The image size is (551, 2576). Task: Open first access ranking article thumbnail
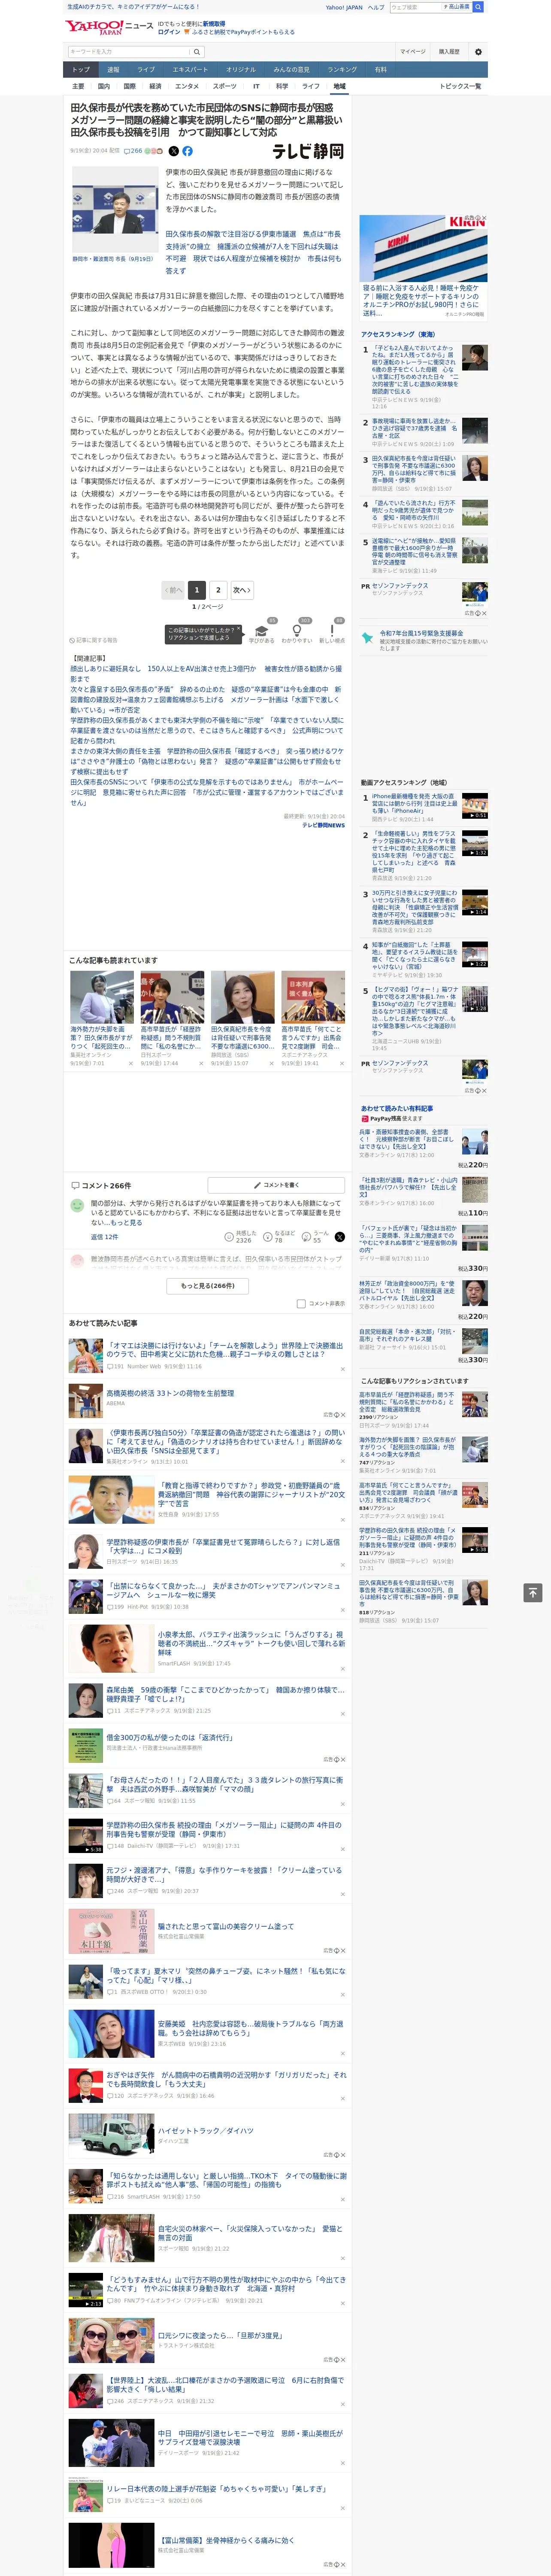point(475,358)
